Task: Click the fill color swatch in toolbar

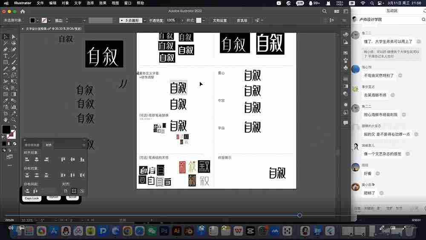Action: (6, 129)
